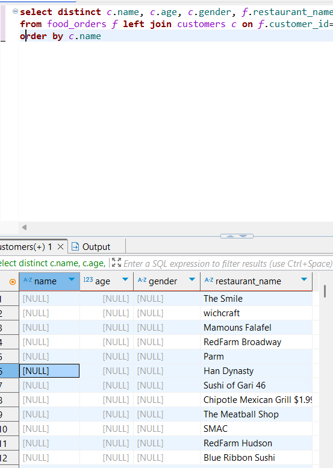Open gender column filter dropdown
The width and height of the screenshot is (333, 468).
tap(192, 279)
